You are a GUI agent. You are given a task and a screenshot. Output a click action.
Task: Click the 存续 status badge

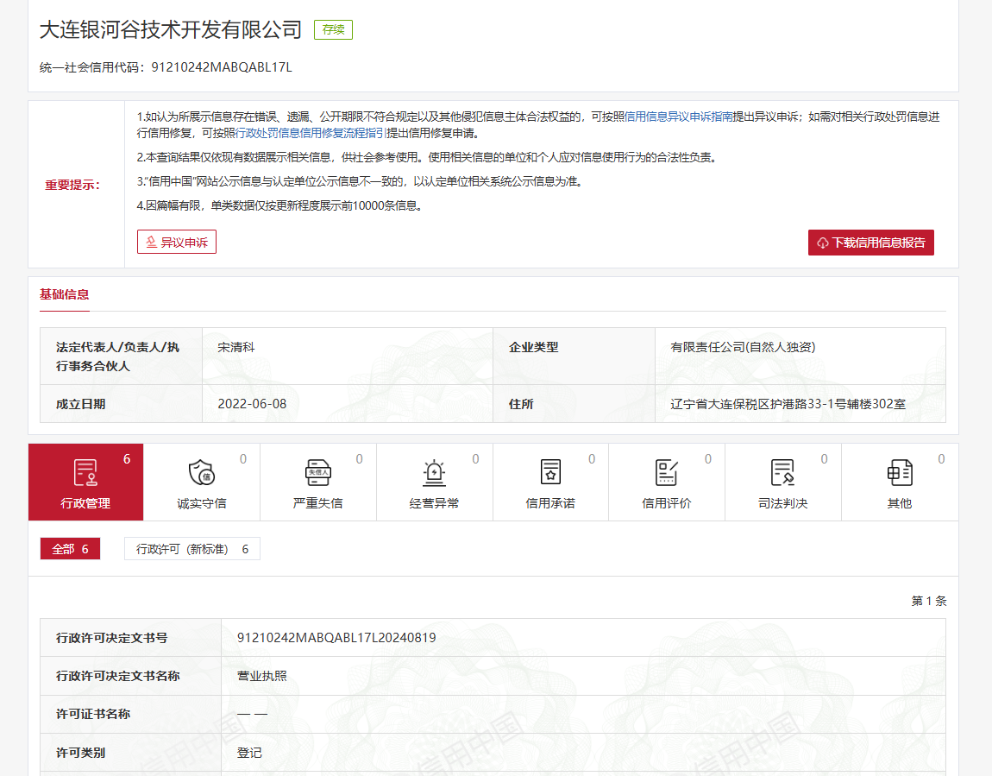(x=333, y=29)
